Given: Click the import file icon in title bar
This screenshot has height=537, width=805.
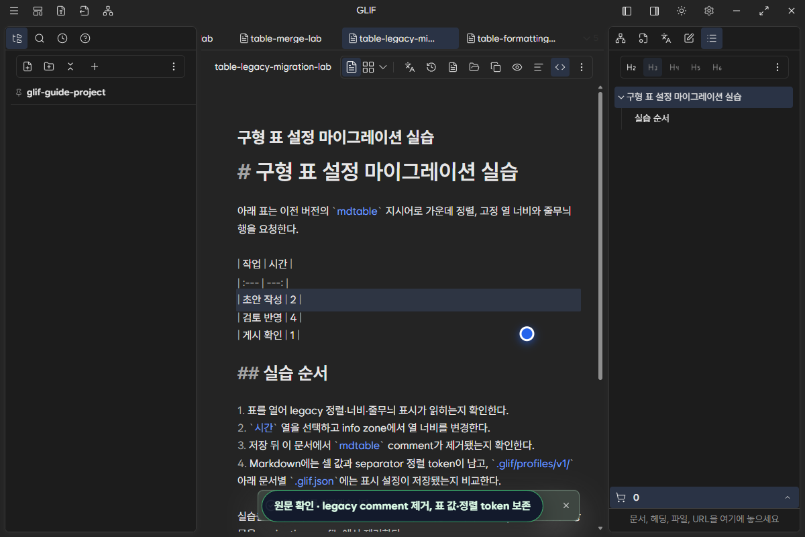Looking at the screenshot, I should [x=84, y=11].
